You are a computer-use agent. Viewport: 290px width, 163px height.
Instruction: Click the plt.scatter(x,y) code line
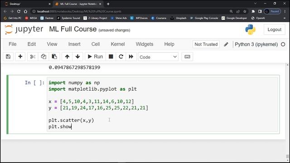pos(71,120)
